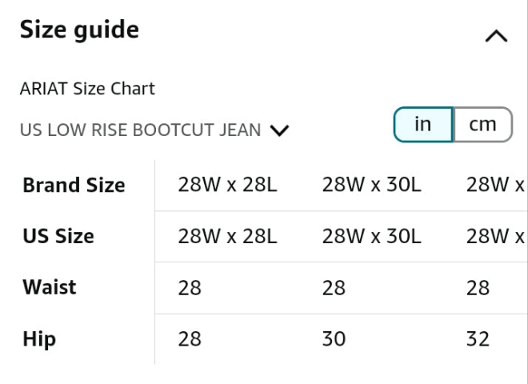This screenshot has width=528, height=384.
Task: Click Waist value in 28W x 28L column
Action: click(190, 288)
